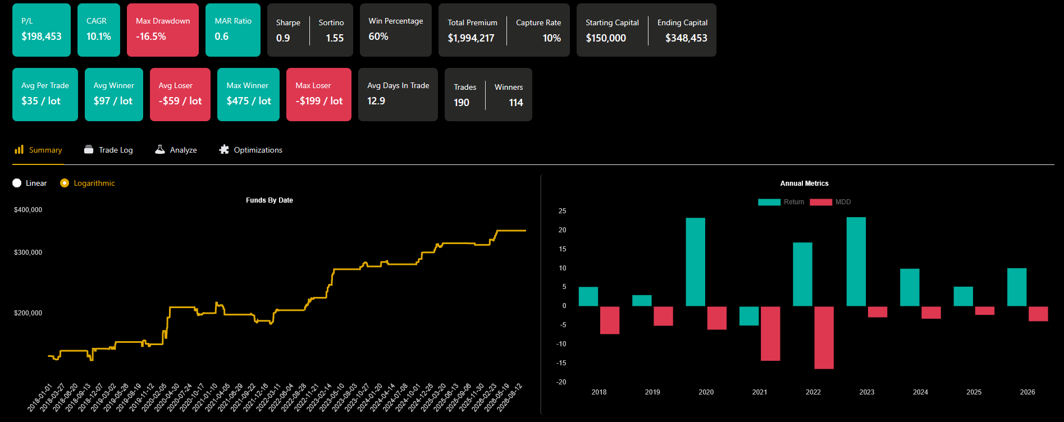Click the Trade Log stack icon
The width and height of the screenshot is (1064, 422).
pyautogui.click(x=89, y=149)
